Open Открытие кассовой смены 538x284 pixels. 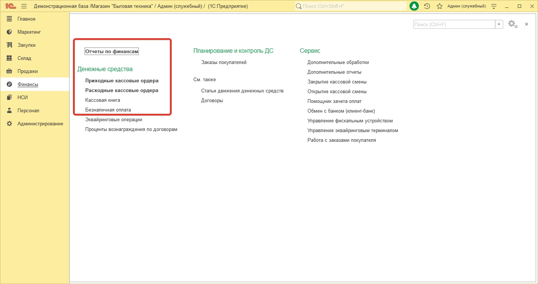pos(337,92)
